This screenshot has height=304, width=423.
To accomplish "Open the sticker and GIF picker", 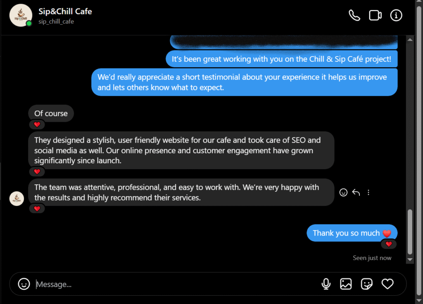I will (x=366, y=284).
